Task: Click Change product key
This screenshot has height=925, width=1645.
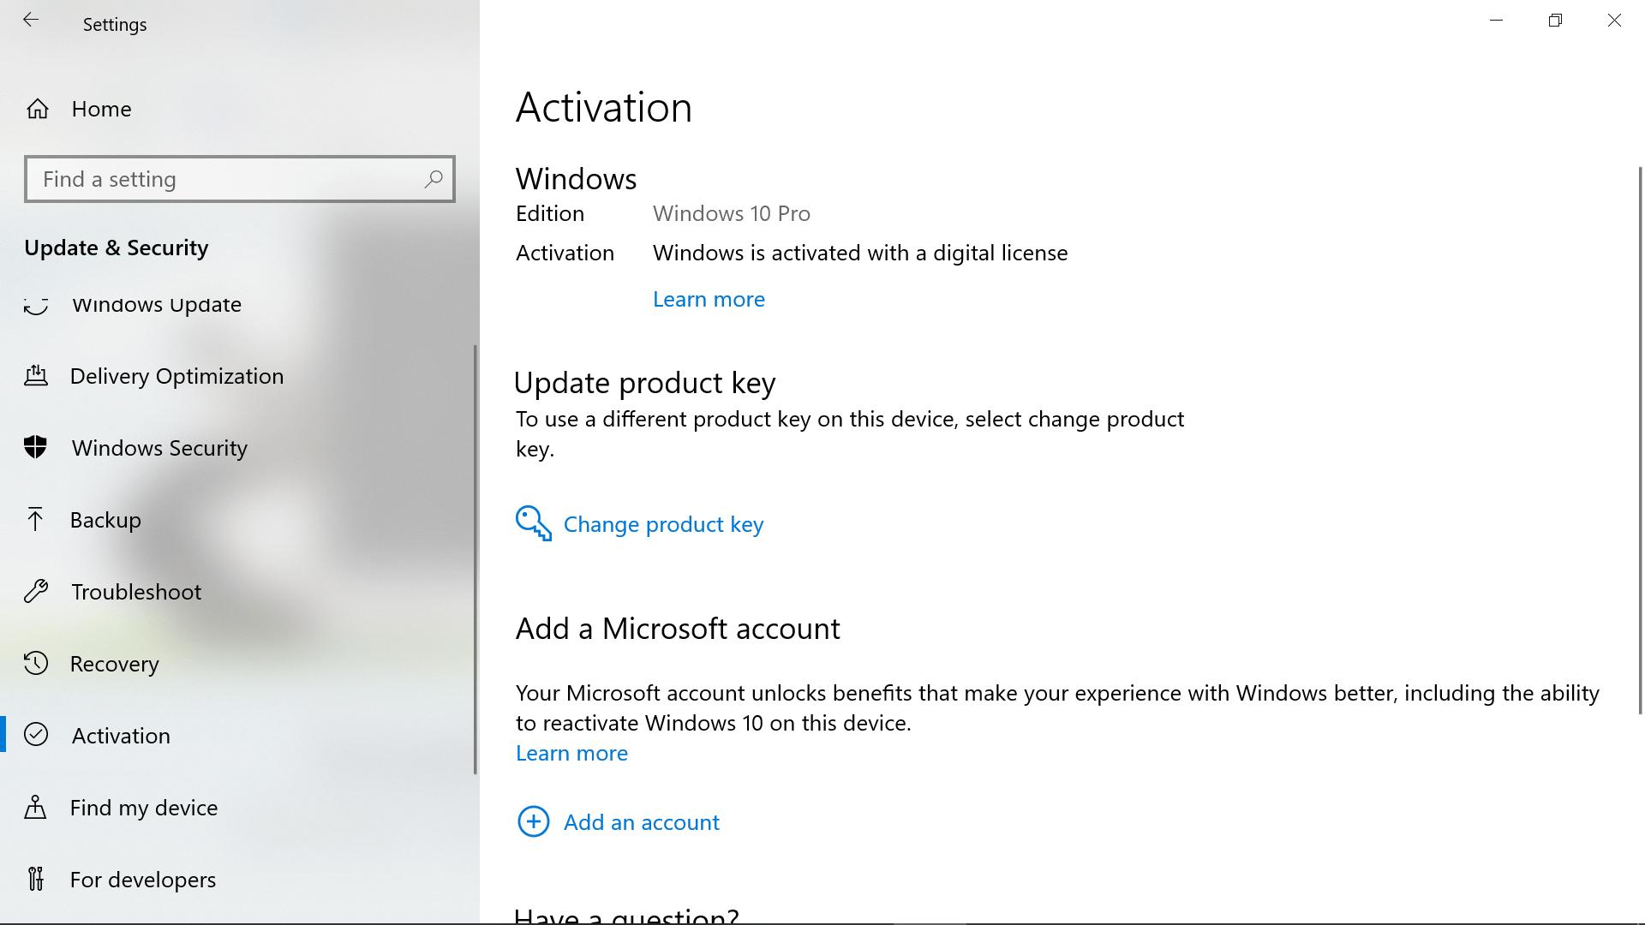Action: (x=662, y=523)
